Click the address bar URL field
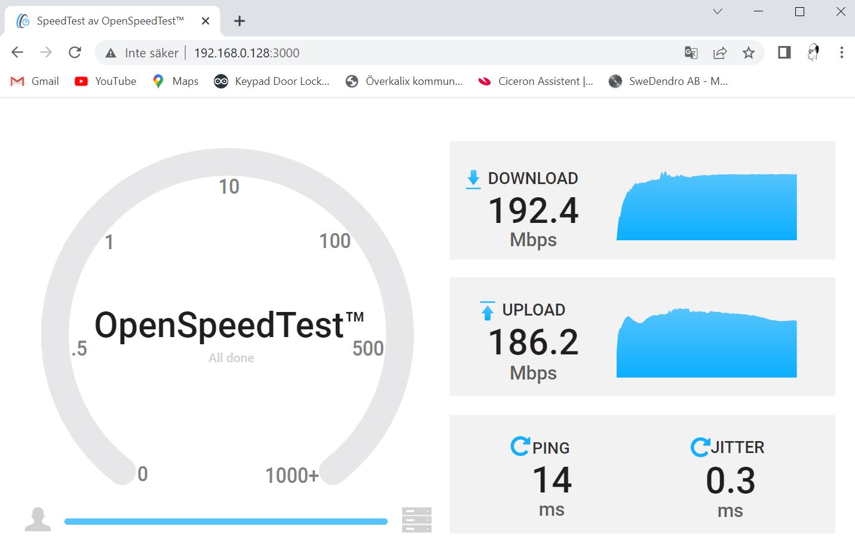 pos(418,53)
